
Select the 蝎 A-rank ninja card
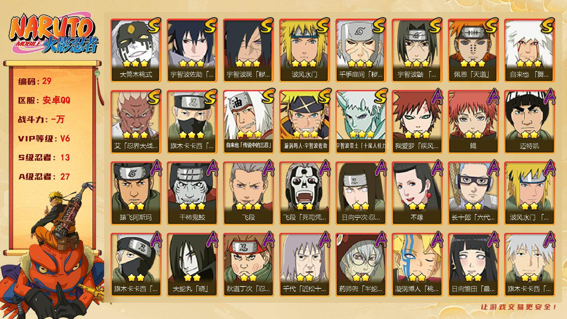[473, 122]
